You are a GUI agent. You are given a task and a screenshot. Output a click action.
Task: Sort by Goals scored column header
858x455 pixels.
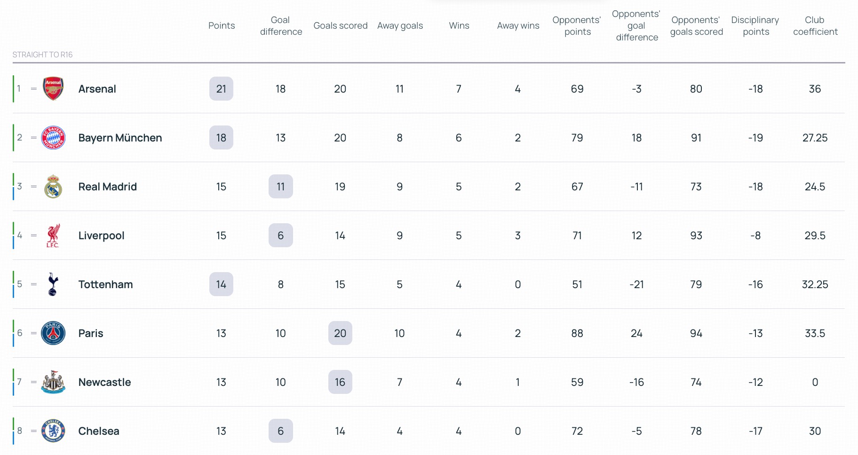[341, 26]
